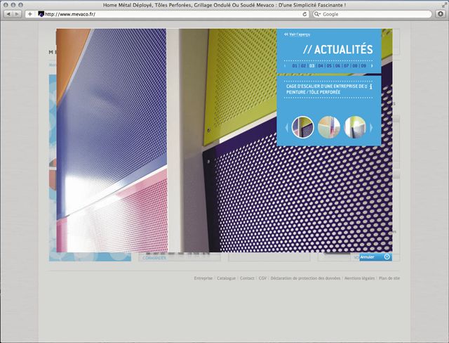Go to previous news page number arrow

tap(285, 65)
